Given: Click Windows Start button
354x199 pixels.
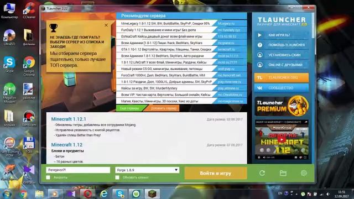Looking at the screenshot, I should [x=7, y=194].
